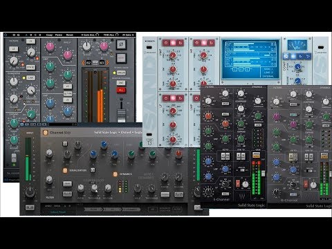Toggle the phase invert Ø button in gray console plugin
Viewport: 332px width, 249px height.
click(x=121, y=44)
